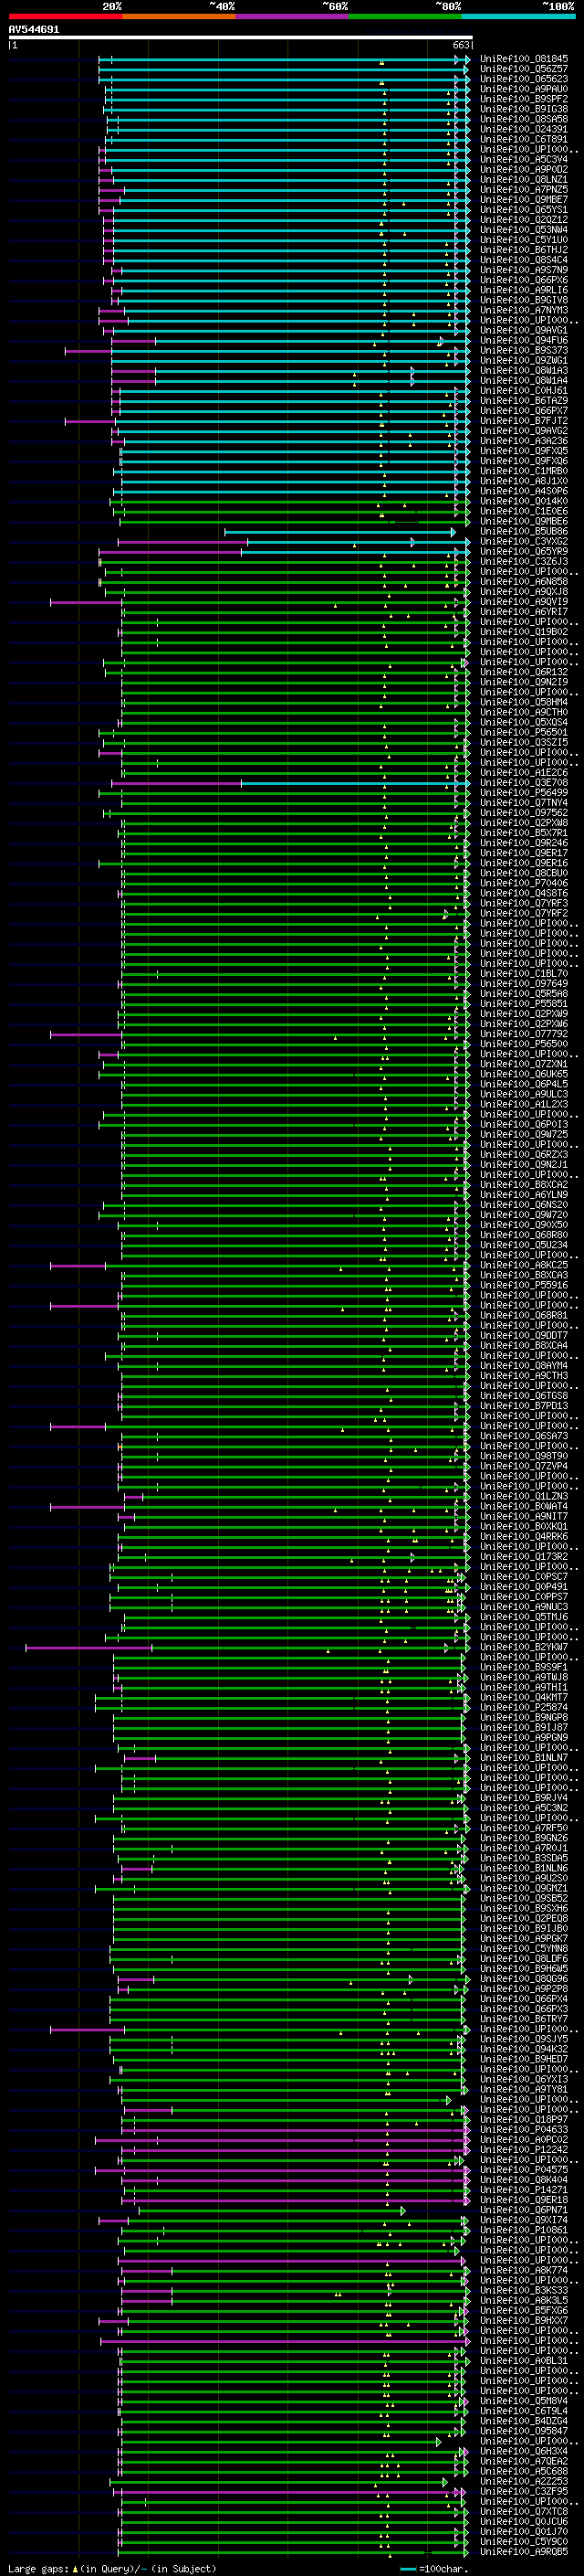Viewport: 584px width, 2576px height.
Task: Select the UniRef100_B6TRY7 label
Action: coord(524,2018)
